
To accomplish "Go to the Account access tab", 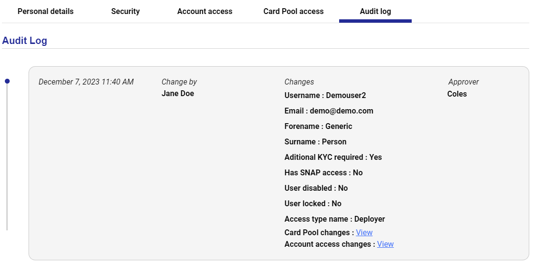I will (x=205, y=11).
